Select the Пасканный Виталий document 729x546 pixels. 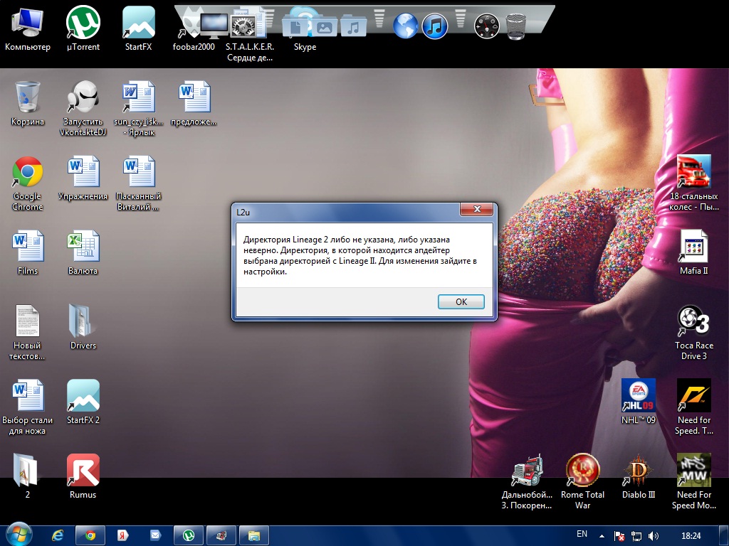coord(138,183)
